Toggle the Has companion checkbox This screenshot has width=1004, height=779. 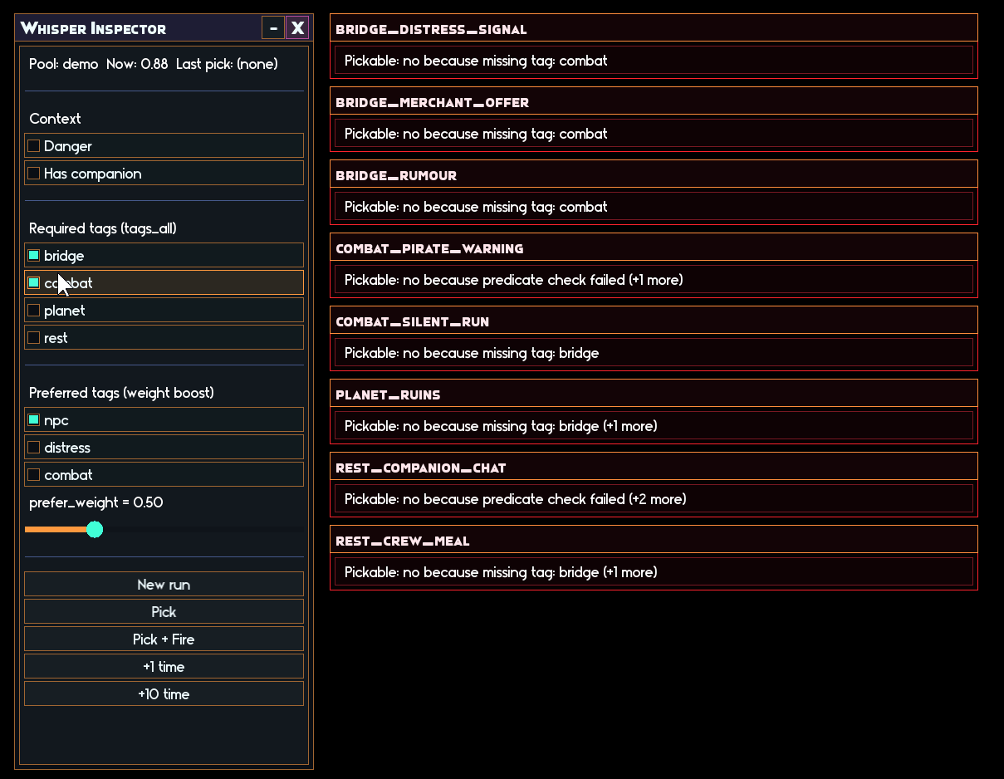(x=34, y=174)
